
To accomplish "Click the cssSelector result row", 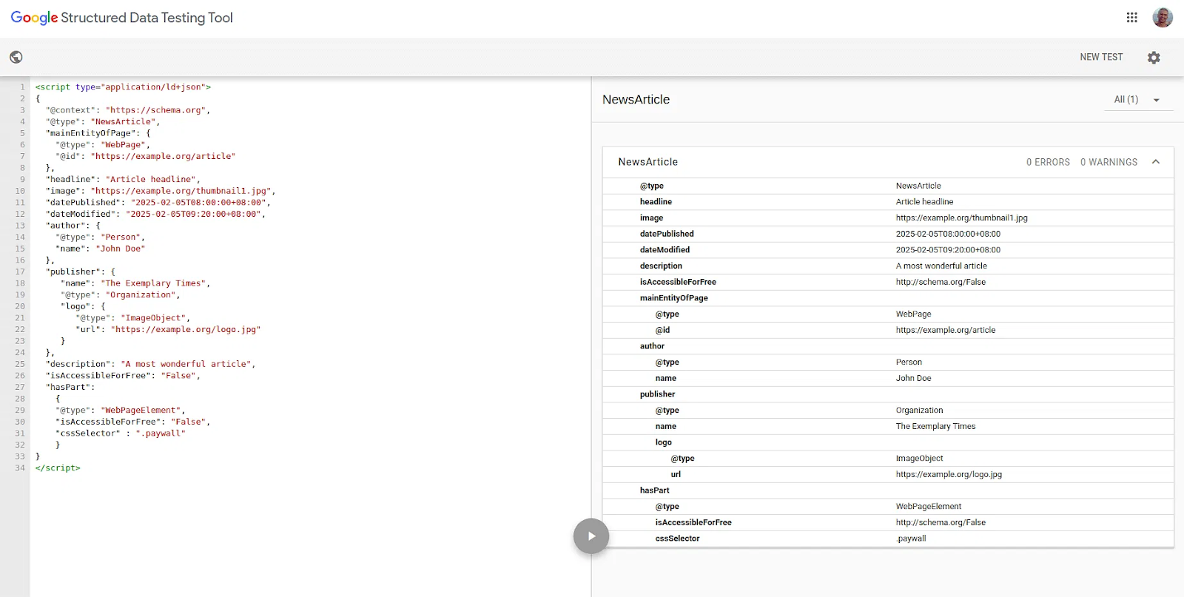I will click(888, 539).
